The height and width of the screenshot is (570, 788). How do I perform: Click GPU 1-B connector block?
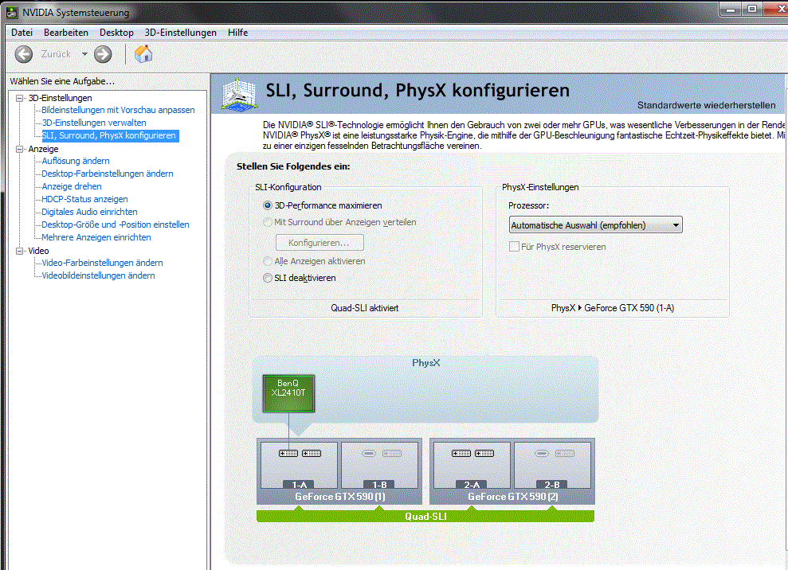pos(379,465)
